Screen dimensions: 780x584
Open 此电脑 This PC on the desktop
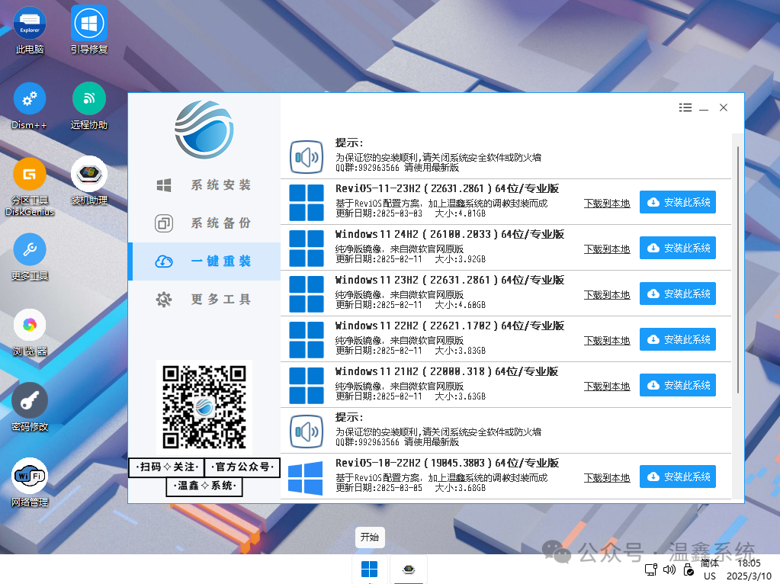[x=29, y=23]
